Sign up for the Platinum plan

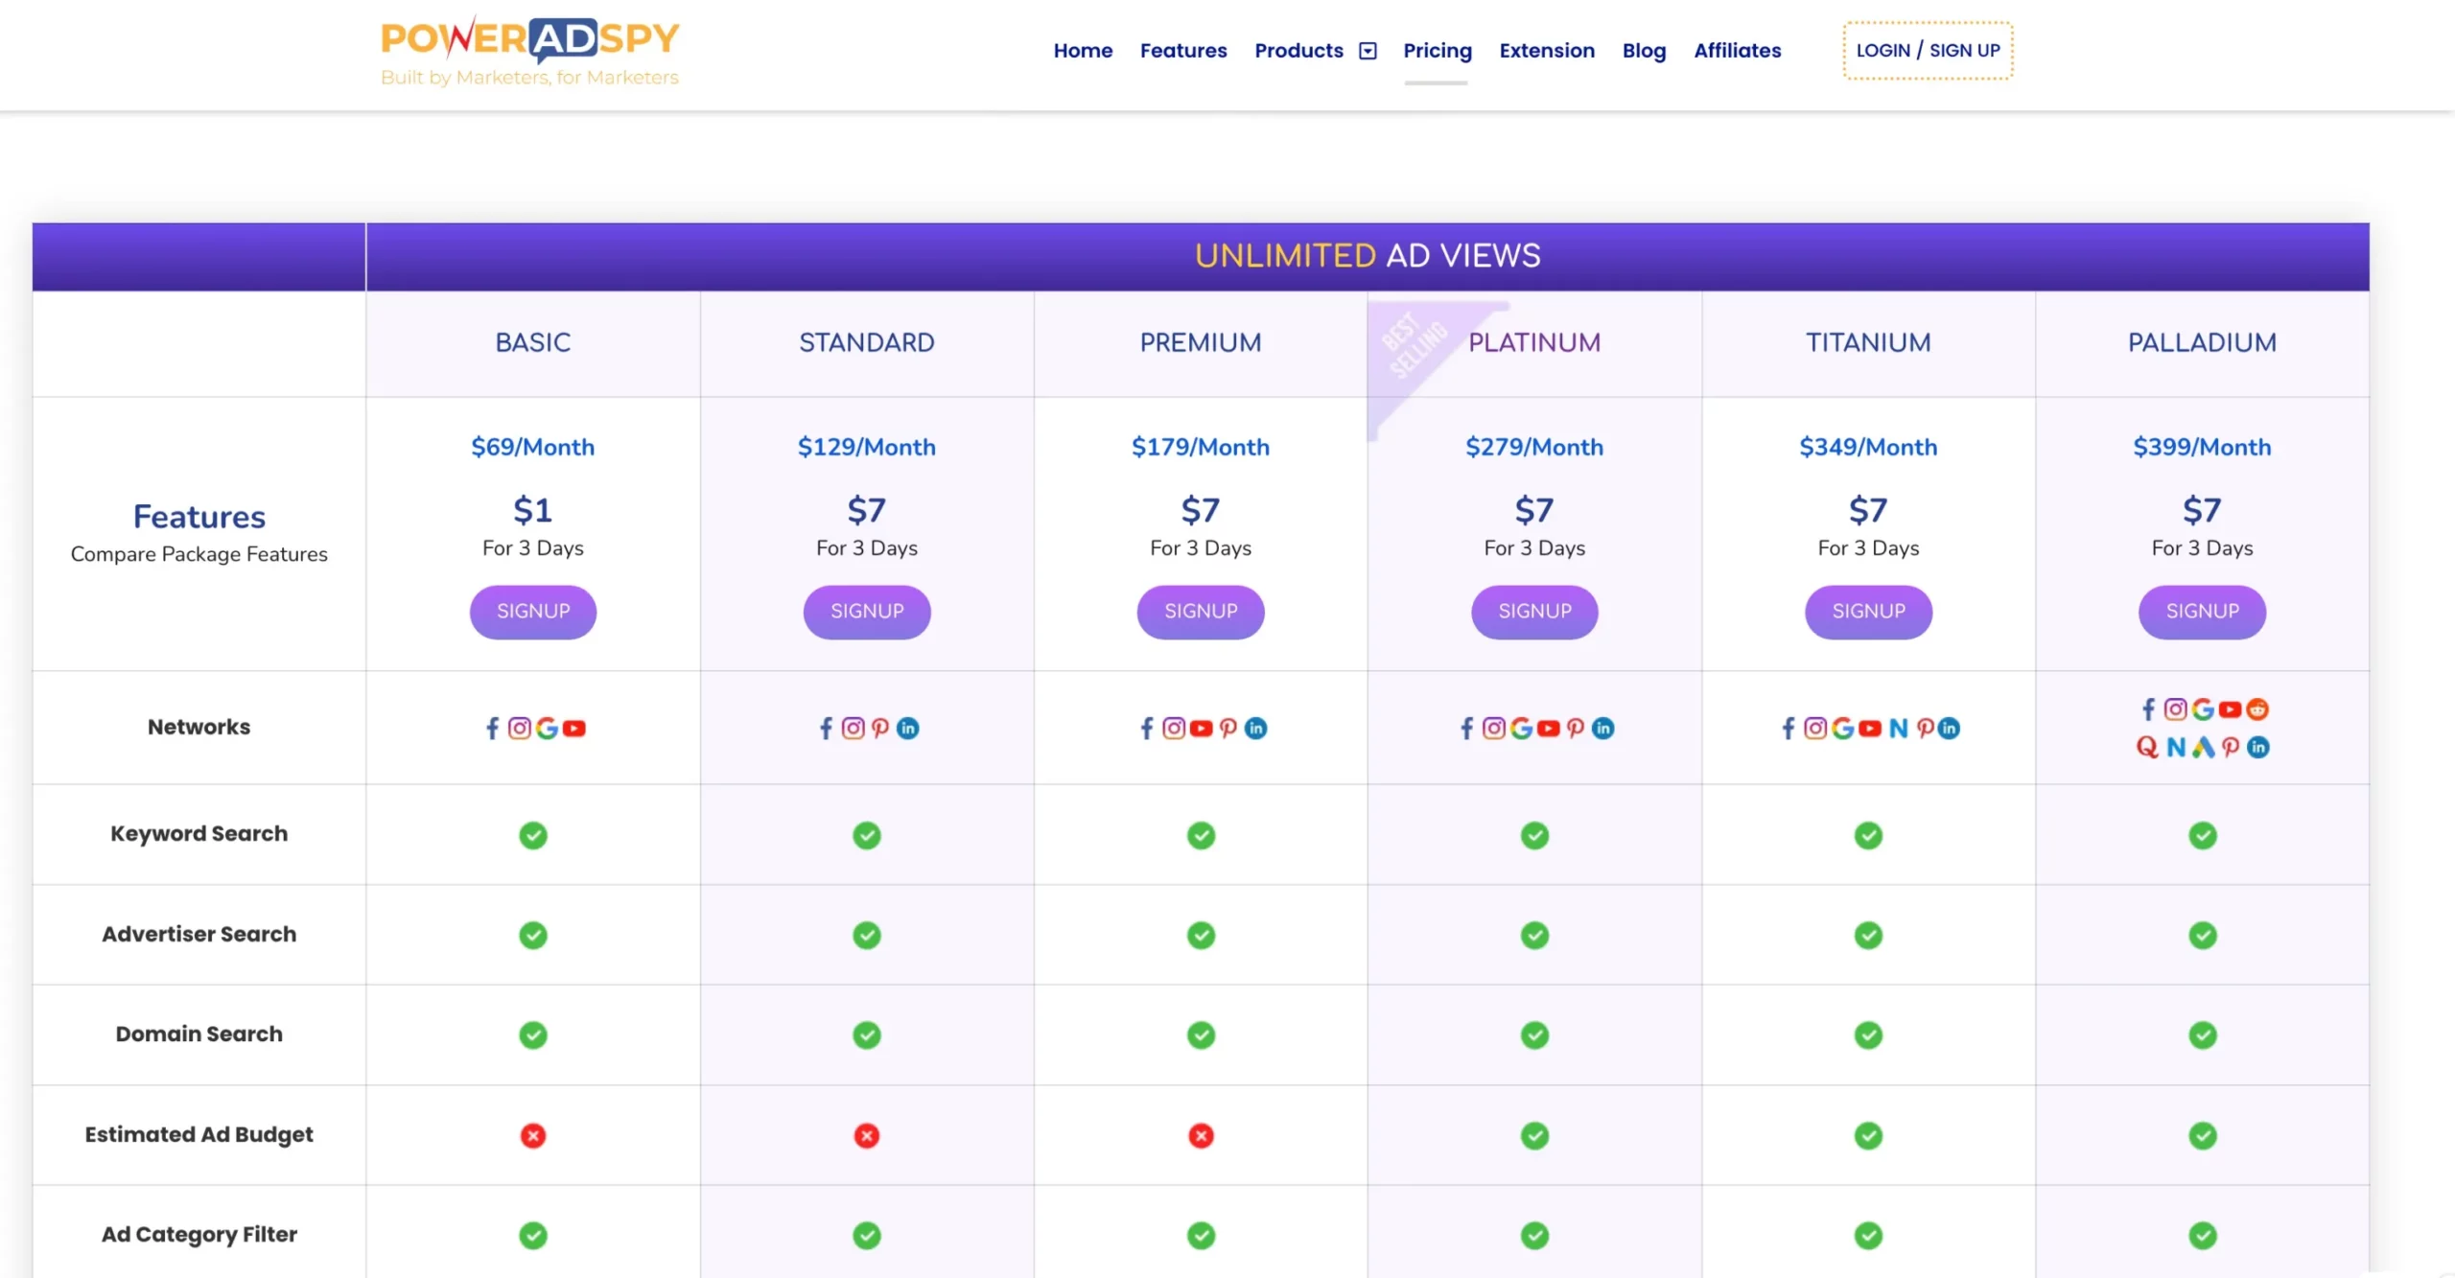coord(1533,612)
